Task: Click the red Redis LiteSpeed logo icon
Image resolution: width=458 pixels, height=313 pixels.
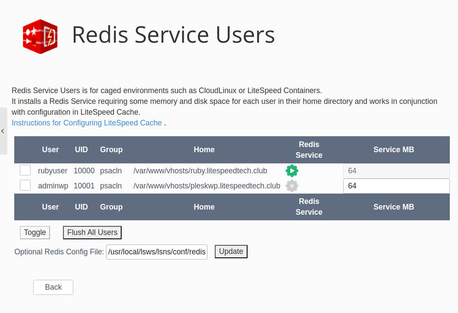Action: (x=40, y=36)
